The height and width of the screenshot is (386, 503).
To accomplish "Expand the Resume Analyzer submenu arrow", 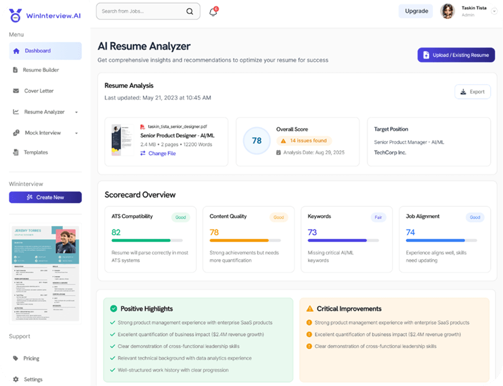I will 76,112.
